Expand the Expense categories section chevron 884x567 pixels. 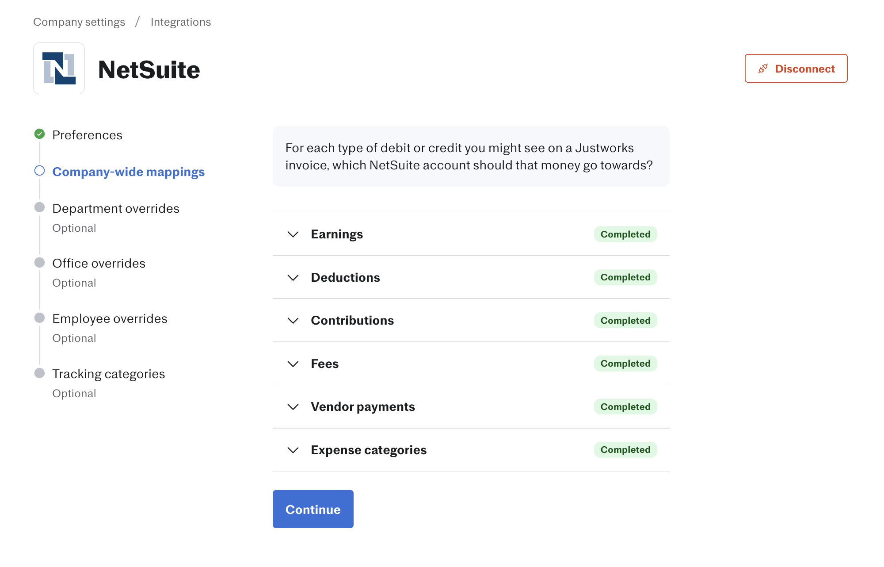coord(293,450)
